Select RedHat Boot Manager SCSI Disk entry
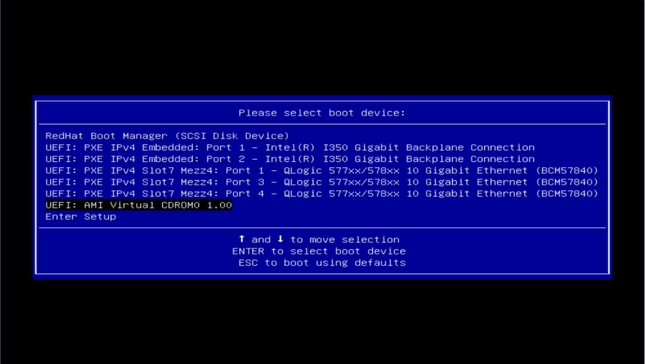Screen dimensions: 645x364 [x=167, y=136]
